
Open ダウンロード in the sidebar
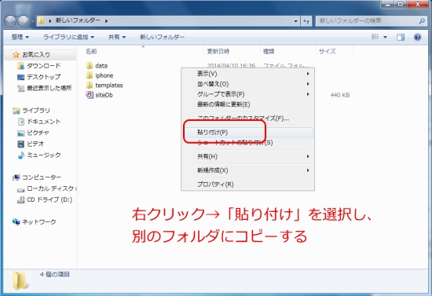[43, 66]
